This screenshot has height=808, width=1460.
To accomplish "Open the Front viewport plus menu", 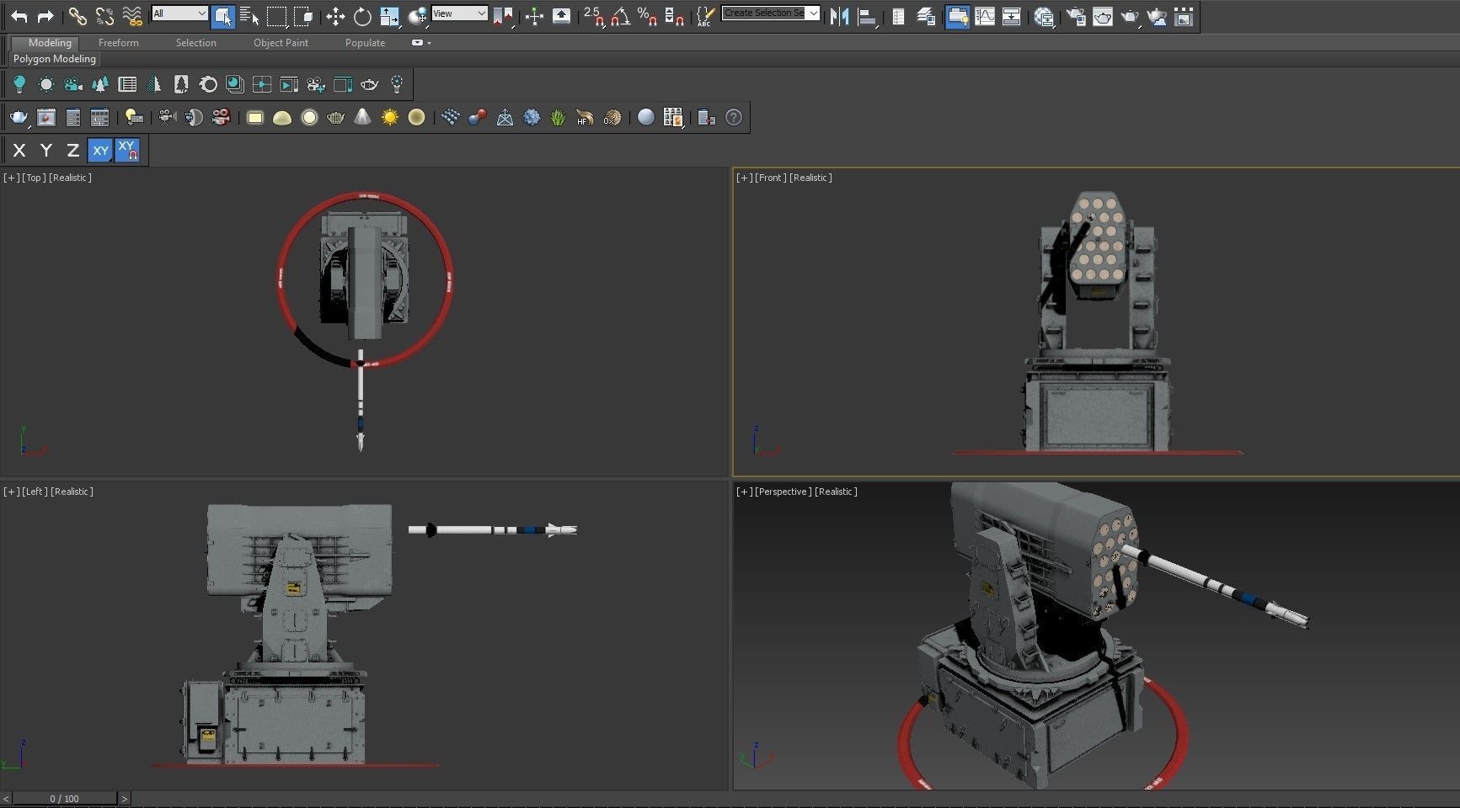I will 744,178.
